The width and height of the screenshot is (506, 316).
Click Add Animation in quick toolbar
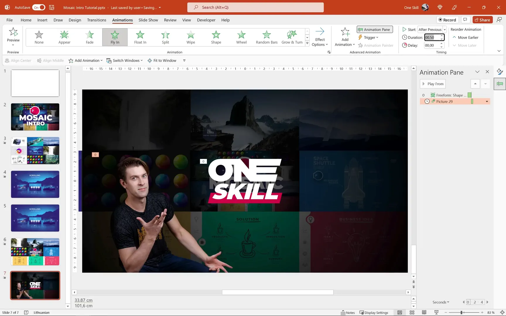86,61
